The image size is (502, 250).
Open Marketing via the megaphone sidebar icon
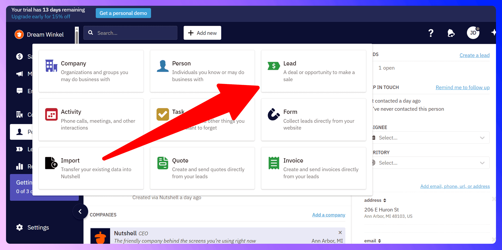20,74
